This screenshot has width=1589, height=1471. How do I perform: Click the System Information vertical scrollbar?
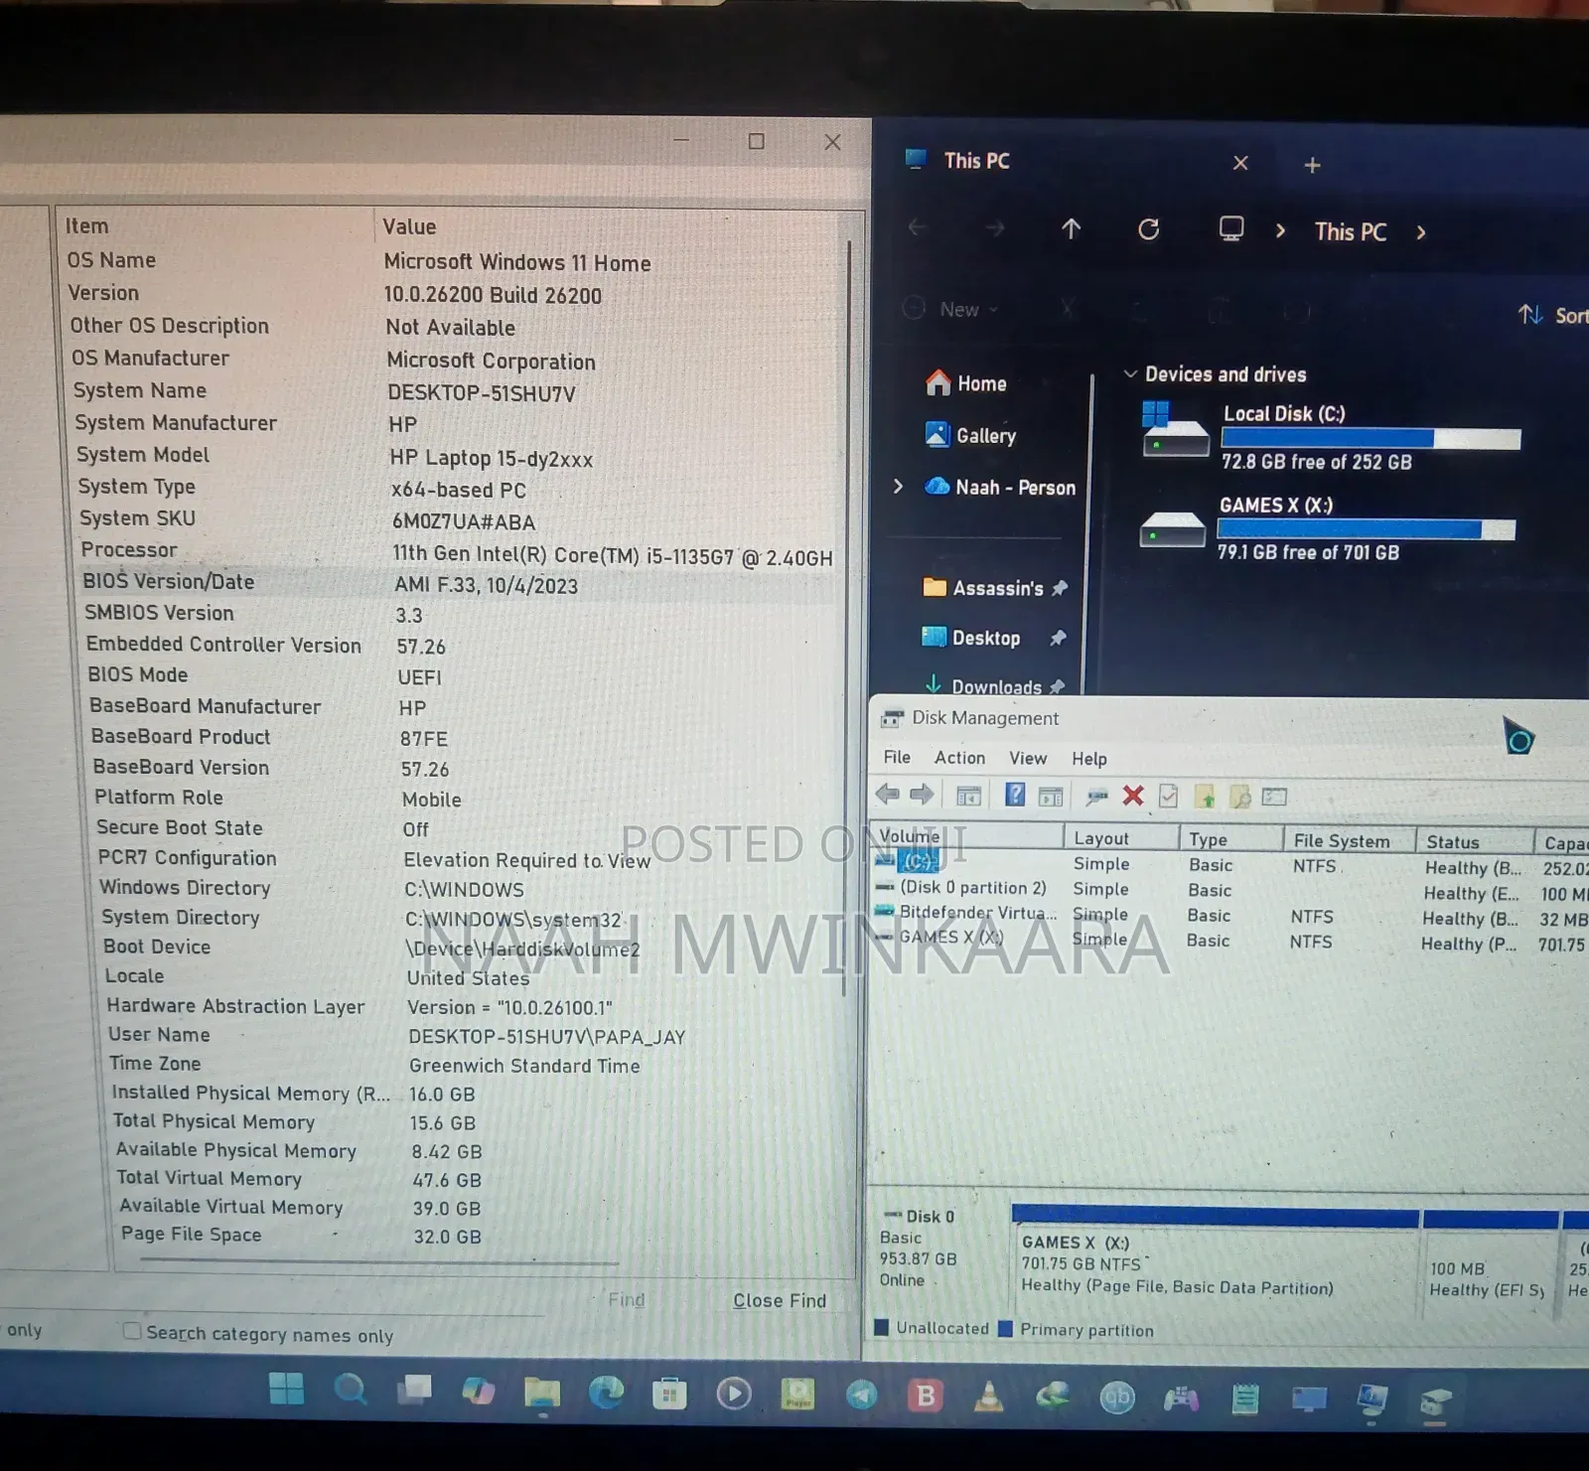849,616
